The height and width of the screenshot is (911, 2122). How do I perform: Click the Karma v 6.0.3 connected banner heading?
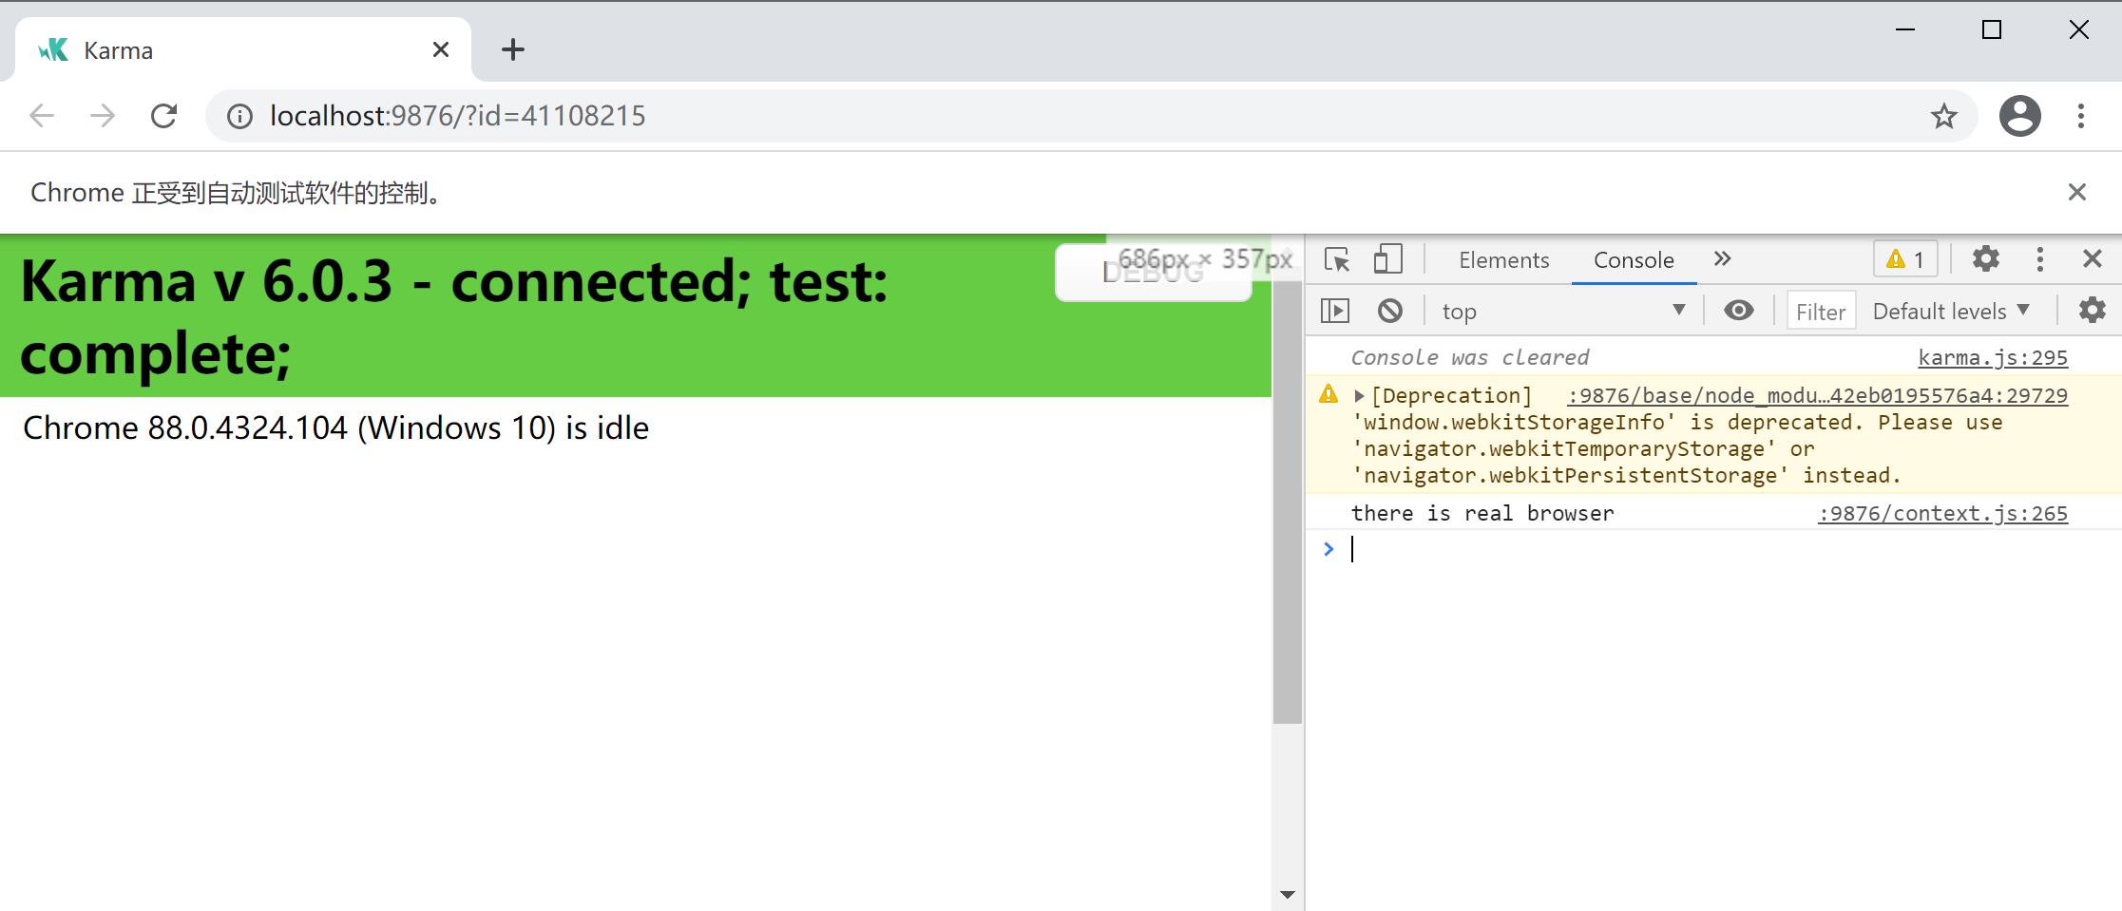453,317
